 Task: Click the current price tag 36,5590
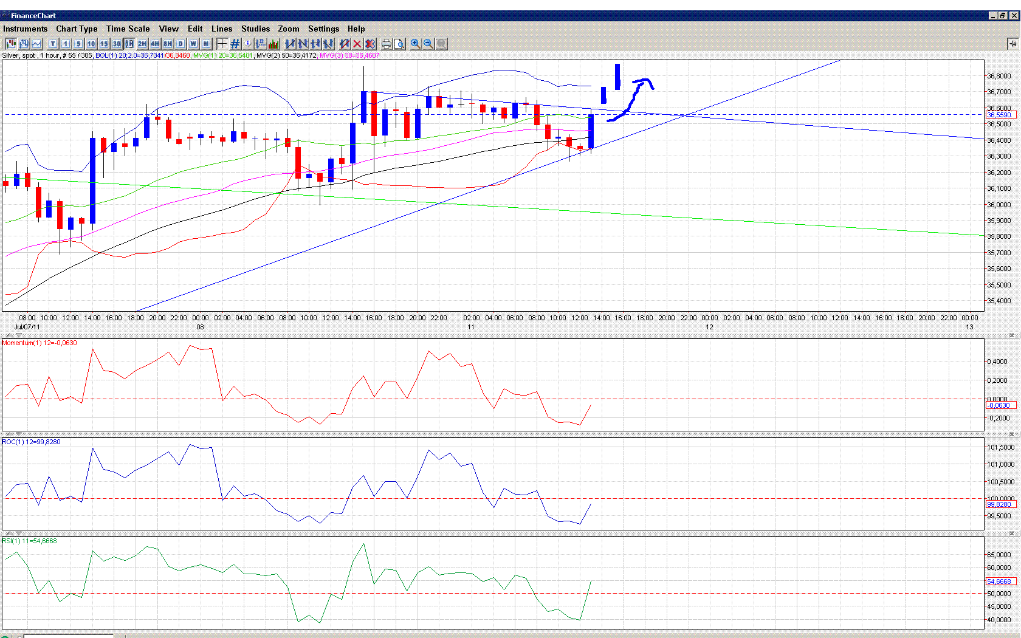pyautogui.click(x=1000, y=115)
